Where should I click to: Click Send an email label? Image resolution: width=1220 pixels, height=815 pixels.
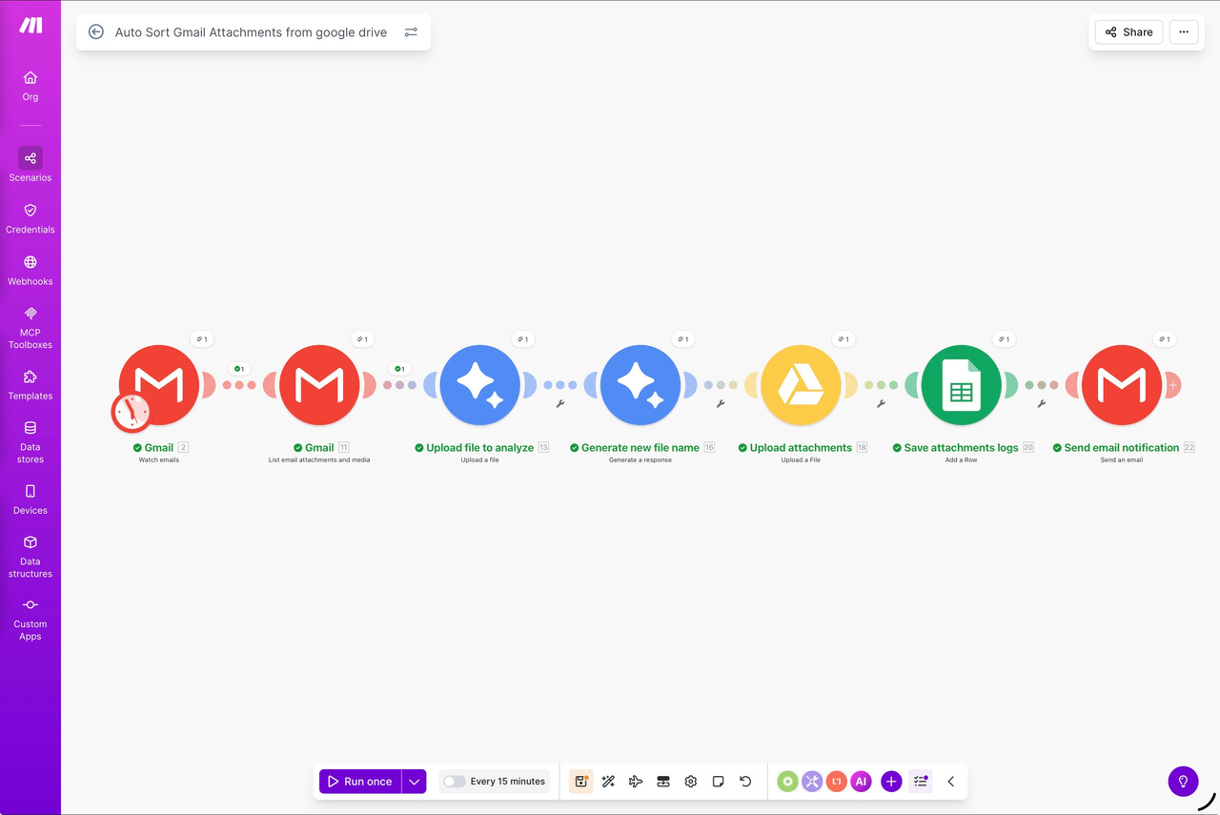click(x=1122, y=460)
